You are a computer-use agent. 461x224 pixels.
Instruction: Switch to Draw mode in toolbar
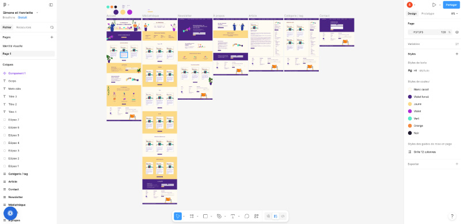268,216
